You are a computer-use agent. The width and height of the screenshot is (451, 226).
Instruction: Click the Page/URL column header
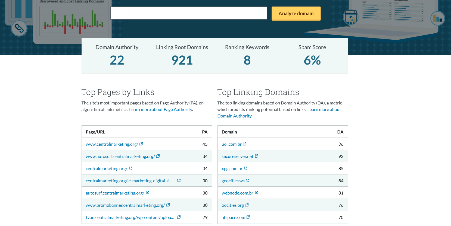95,132
